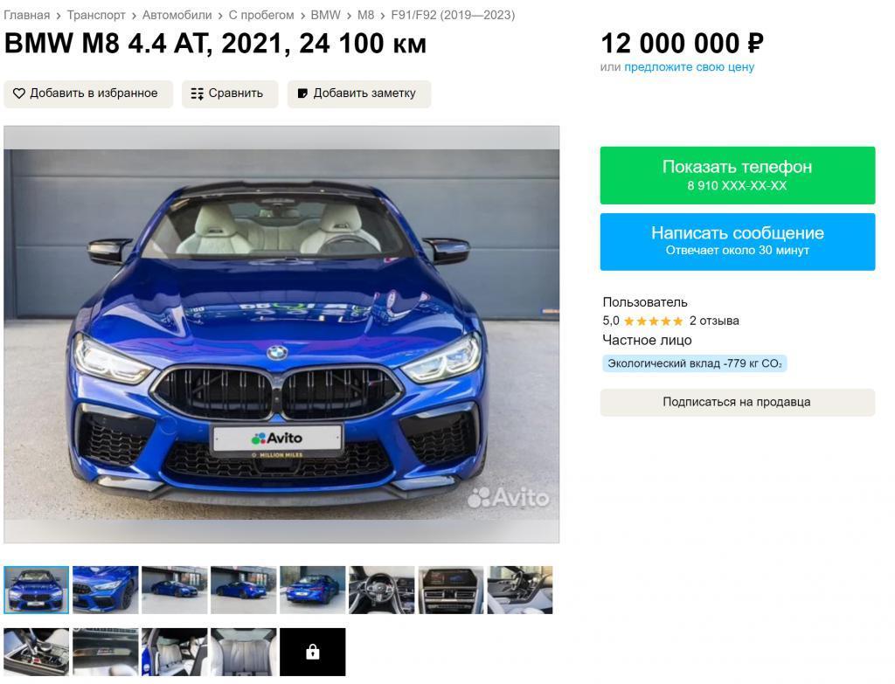Open the steering wheel interior thumbnail
This screenshot has height=684, width=895.
[381, 590]
